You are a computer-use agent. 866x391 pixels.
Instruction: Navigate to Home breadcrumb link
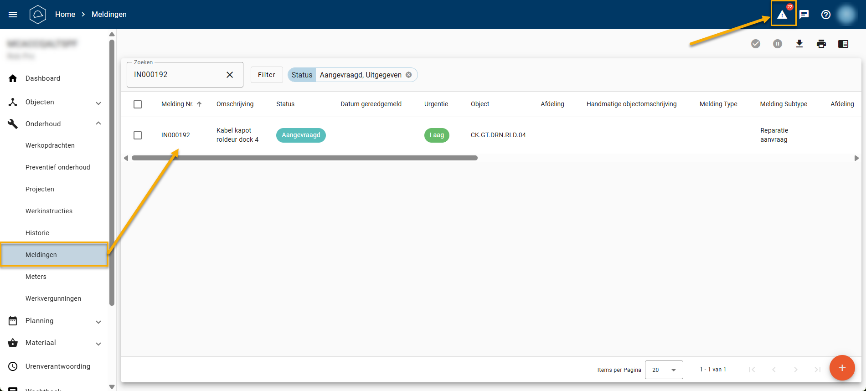[65, 15]
